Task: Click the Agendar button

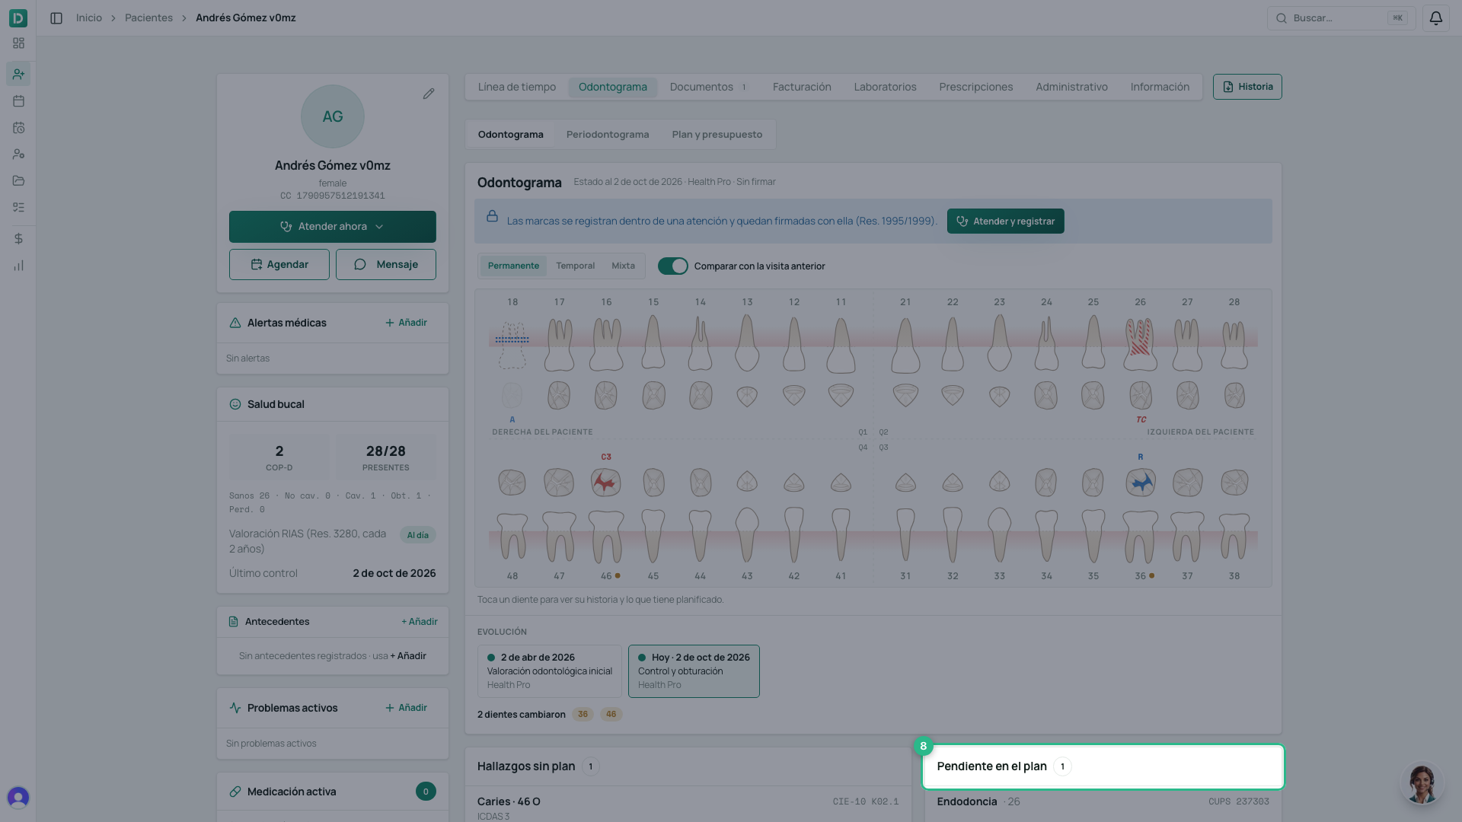Action: click(x=279, y=265)
